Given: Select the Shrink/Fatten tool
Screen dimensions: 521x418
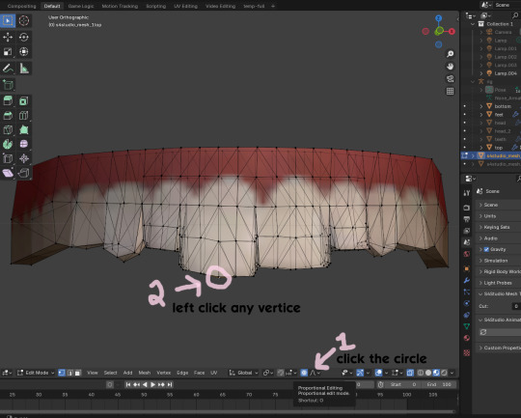Looking at the screenshot, I should [23, 158].
